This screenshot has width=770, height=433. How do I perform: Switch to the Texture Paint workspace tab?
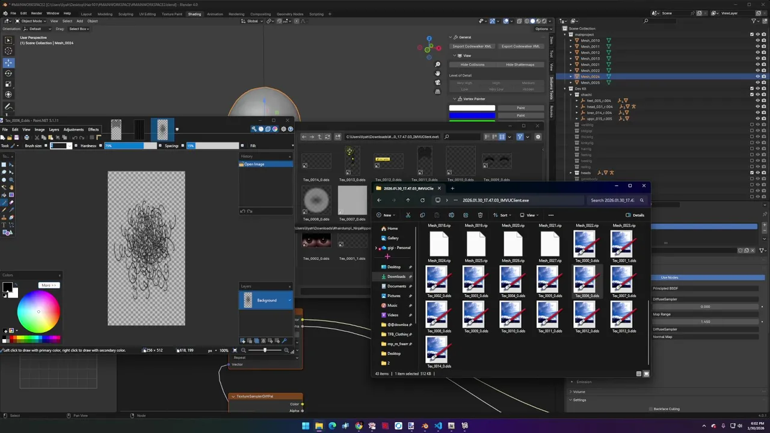[x=171, y=14]
